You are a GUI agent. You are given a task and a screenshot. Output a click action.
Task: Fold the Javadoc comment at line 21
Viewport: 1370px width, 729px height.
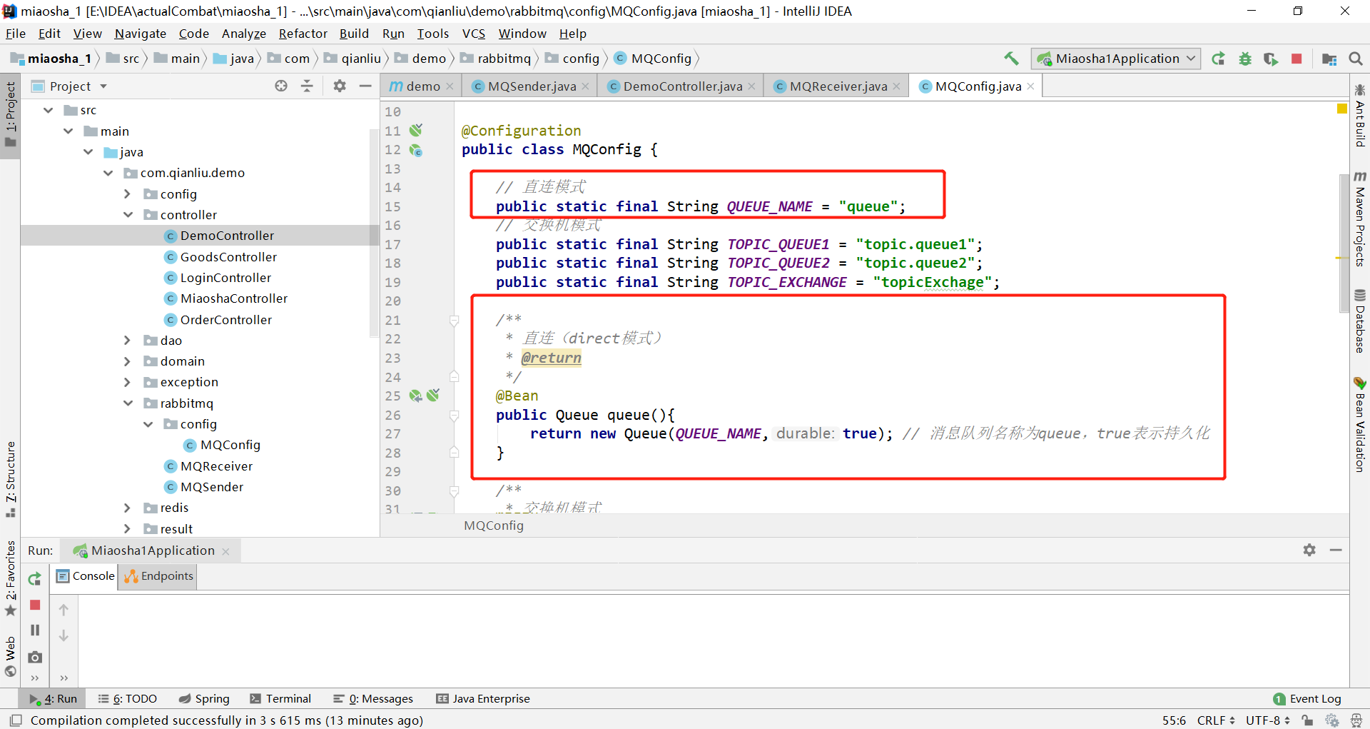click(454, 321)
